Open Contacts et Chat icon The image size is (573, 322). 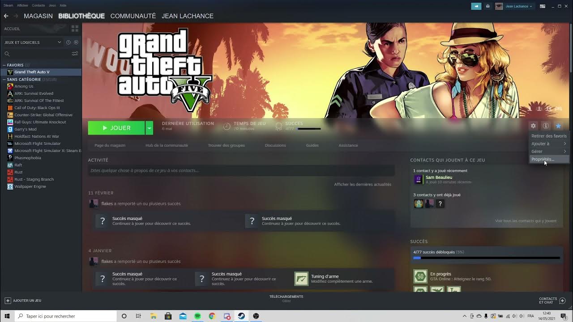click(x=563, y=301)
